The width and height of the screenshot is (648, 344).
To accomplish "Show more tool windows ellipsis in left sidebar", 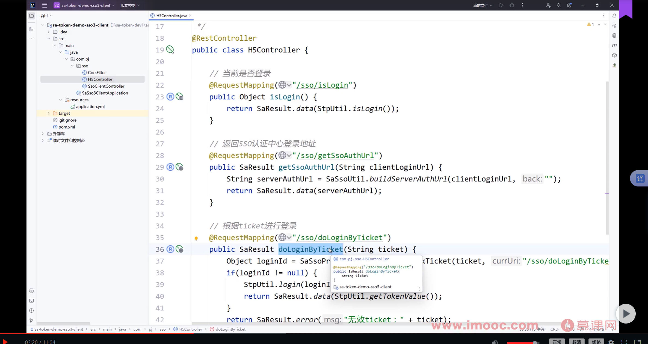I will (x=31, y=39).
